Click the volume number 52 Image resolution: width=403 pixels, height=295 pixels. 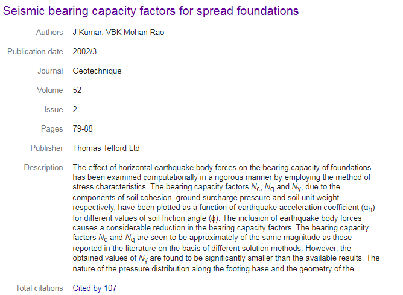pyautogui.click(x=77, y=90)
